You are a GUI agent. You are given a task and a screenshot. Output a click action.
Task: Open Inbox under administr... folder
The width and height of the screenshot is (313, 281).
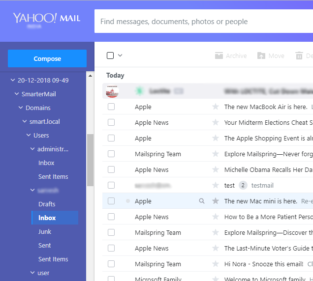pos(46,163)
